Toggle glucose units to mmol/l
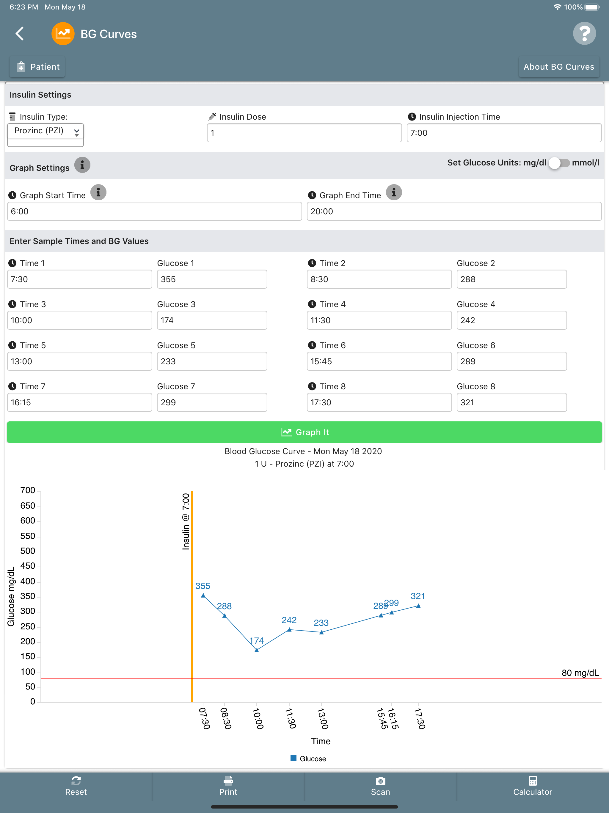This screenshot has width=609, height=813. point(559,163)
